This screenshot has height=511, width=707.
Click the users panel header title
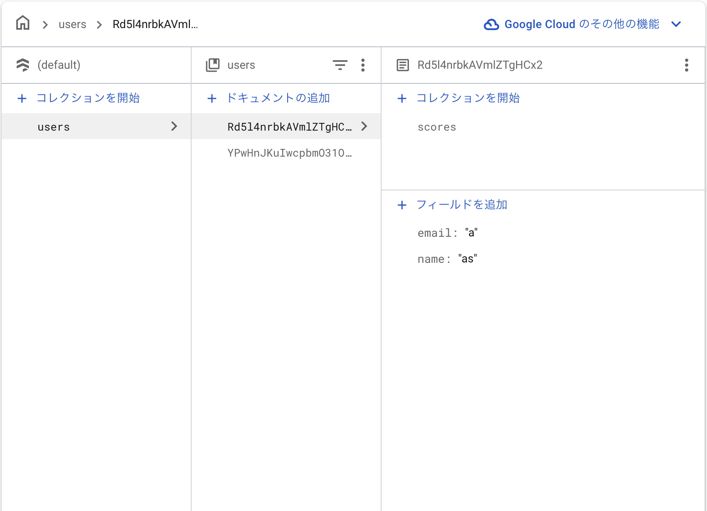tap(241, 65)
